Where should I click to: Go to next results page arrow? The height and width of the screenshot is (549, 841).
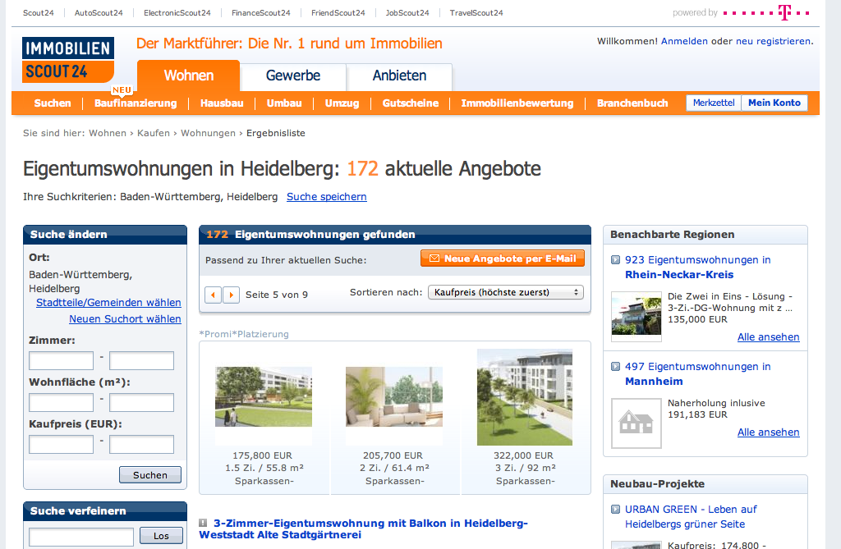[231, 295]
